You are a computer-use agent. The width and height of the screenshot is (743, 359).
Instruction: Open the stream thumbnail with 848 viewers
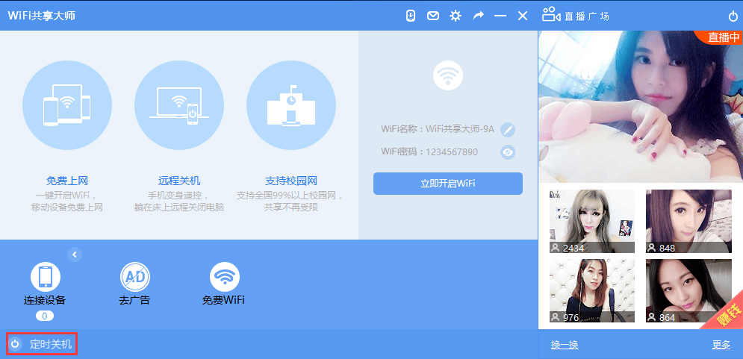688,221
